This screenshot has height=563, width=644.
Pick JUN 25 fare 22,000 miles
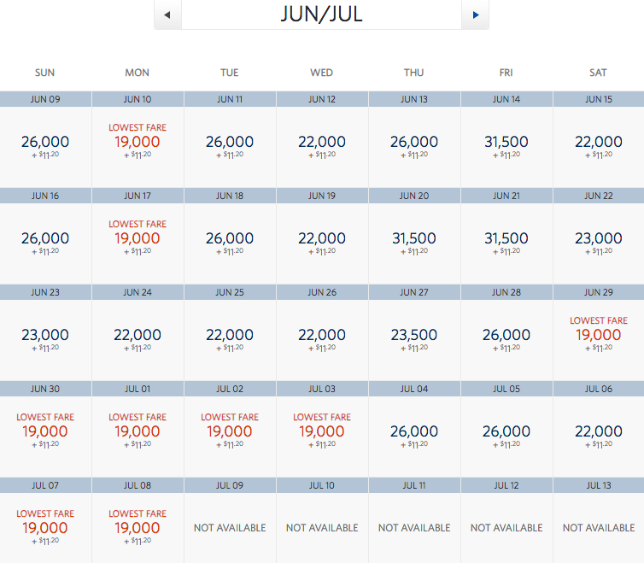point(230,335)
